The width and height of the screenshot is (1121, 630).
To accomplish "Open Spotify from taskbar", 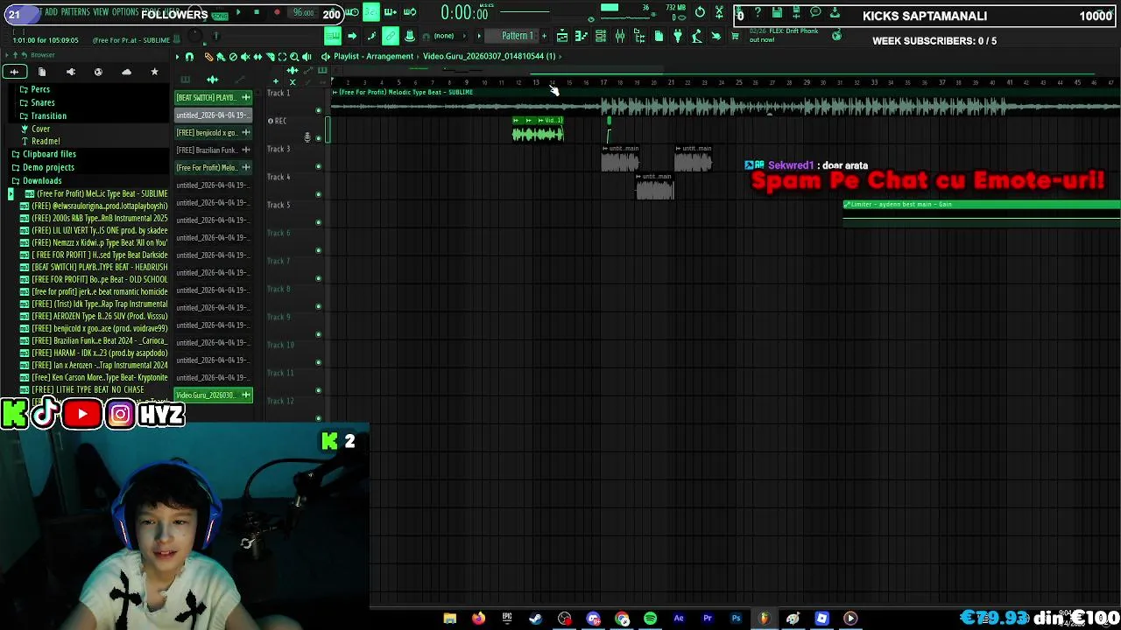I will click(650, 619).
